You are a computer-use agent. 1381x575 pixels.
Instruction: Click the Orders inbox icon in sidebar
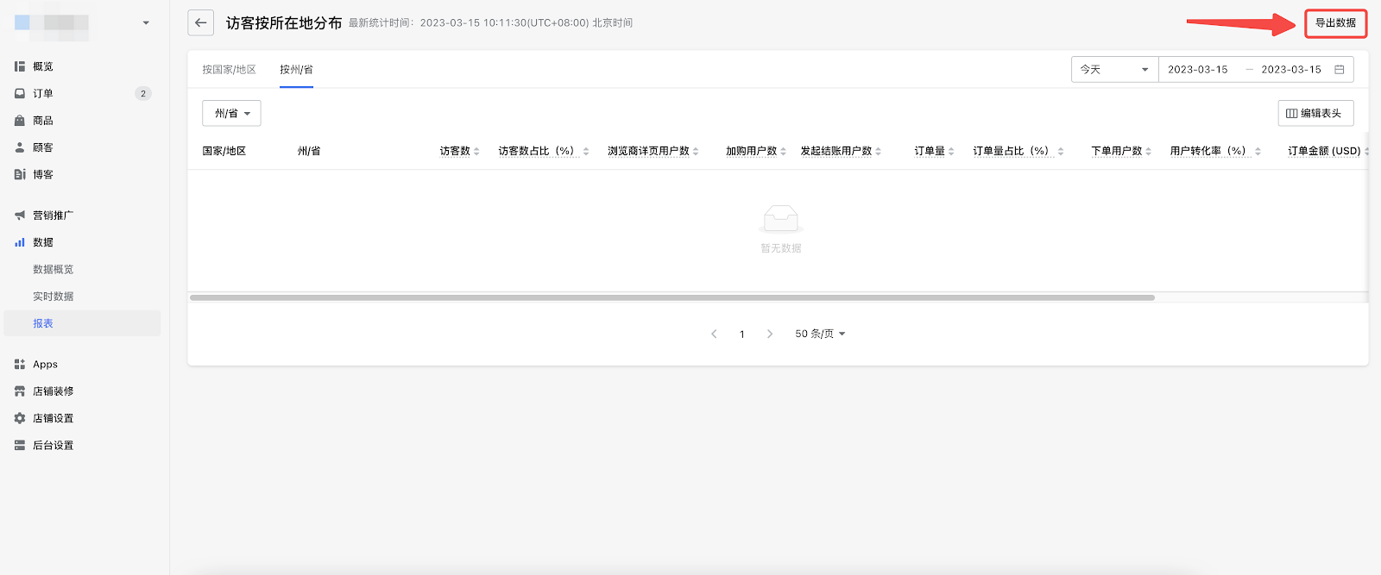(x=20, y=93)
